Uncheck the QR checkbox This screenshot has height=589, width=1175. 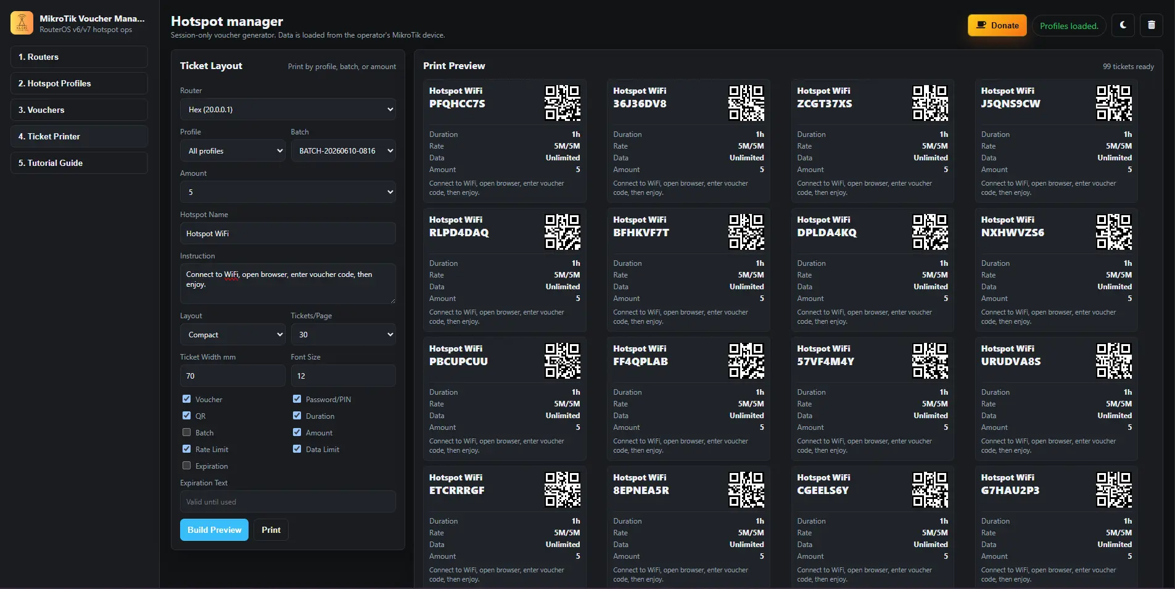(x=186, y=416)
